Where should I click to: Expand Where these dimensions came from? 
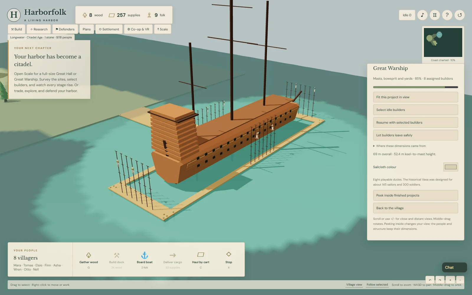(x=399, y=146)
